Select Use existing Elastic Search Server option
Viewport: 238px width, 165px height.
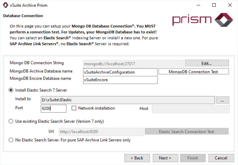11,121
